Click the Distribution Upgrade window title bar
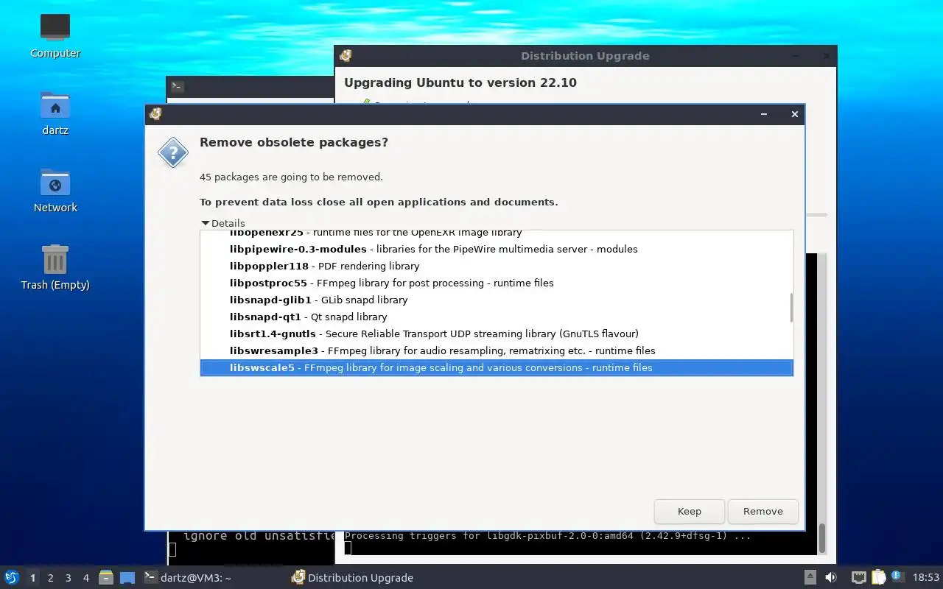The height and width of the screenshot is (589, 943). point(585,56)
